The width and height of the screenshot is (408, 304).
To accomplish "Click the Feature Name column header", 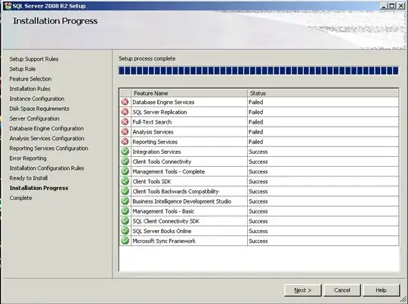I will tap(189, 93).
